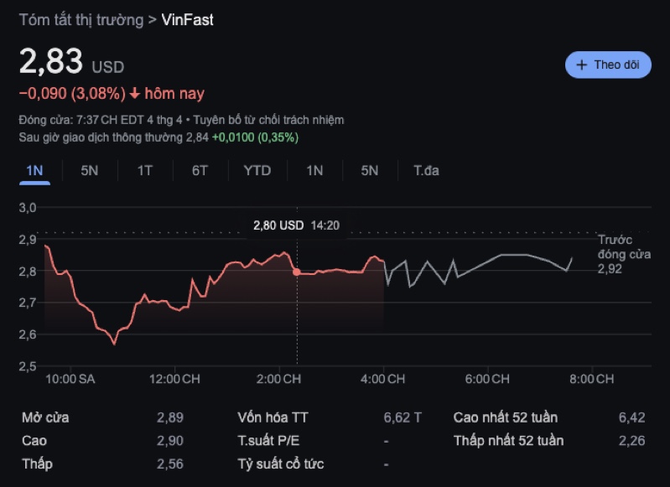Click the Vốn hóa TT value 6,62 T
670x487 pixels.
coord(403,417)
